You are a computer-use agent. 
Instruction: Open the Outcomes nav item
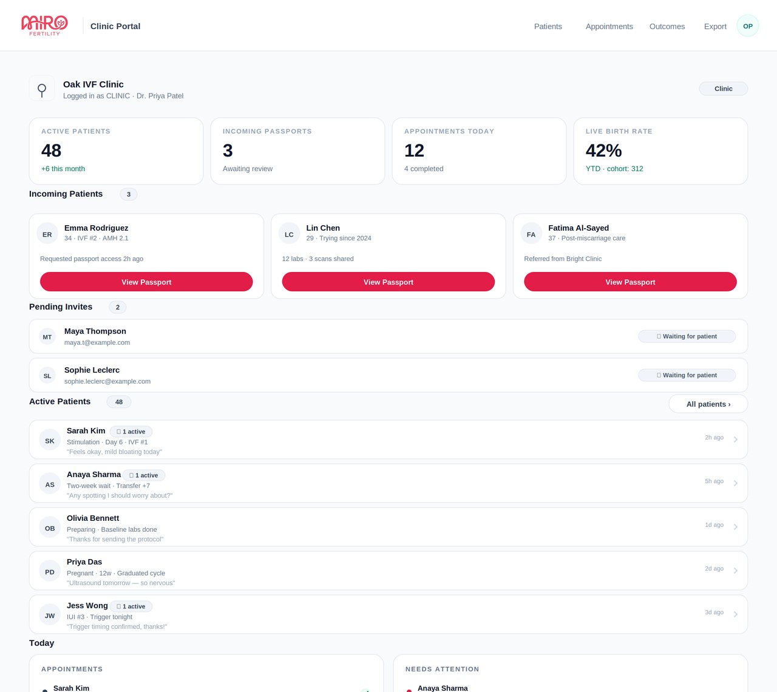667,26
